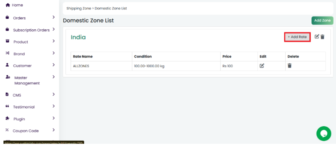Open the Testimonial menu item
The image size is (336, 145).
click(x=24, y=107)
